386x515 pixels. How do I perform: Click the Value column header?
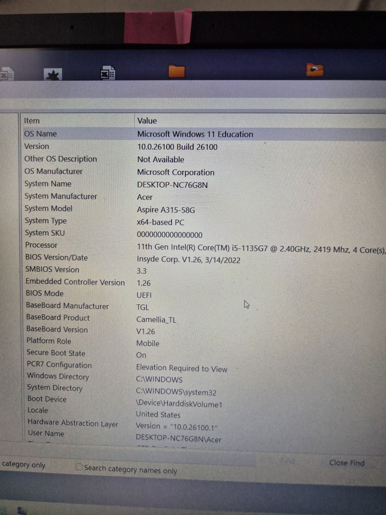147,121
